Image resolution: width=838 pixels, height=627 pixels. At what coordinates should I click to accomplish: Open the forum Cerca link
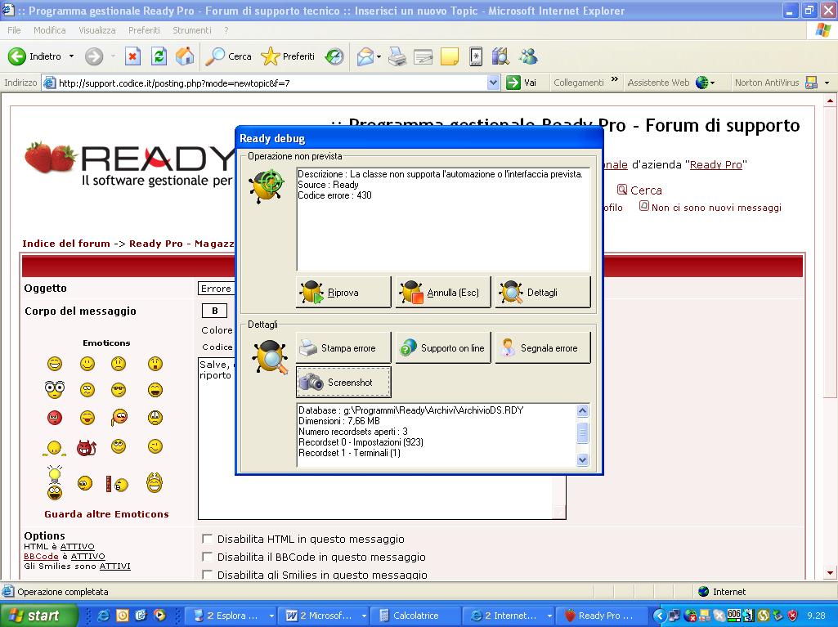point(639,190)
